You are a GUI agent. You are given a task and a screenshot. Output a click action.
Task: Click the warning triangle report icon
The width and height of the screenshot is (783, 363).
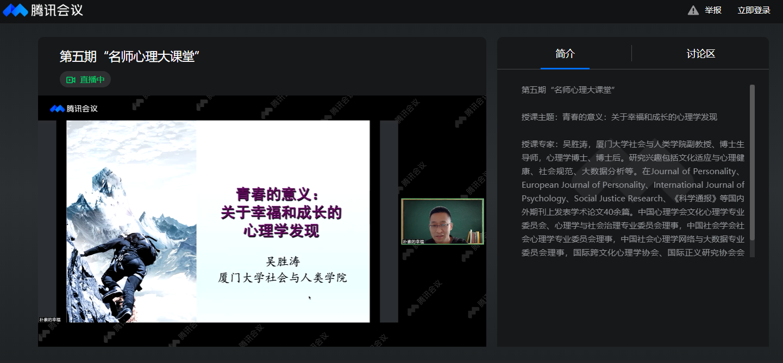pyautogui.click(x=693, y=10)
